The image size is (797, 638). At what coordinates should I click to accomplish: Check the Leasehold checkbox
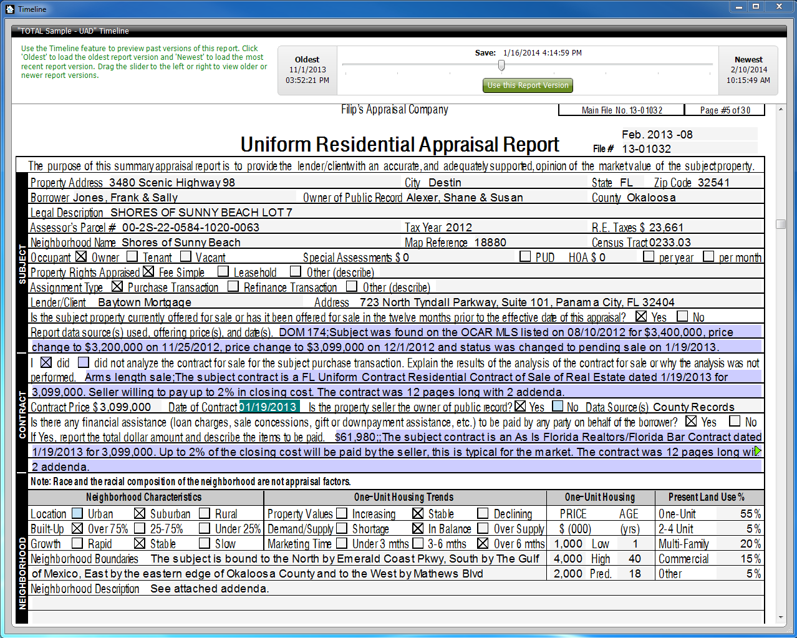pyautogui.click(x=223, y=271)
